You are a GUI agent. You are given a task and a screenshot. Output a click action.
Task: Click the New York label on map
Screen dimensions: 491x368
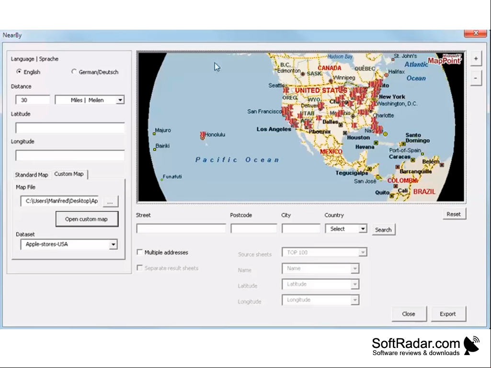[392, 97]
